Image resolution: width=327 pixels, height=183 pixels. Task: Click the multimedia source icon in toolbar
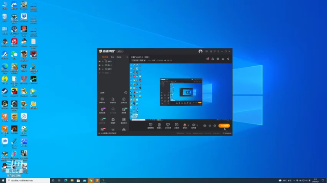pos(177,126)
